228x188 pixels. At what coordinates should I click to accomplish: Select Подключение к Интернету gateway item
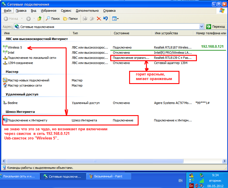coord(27,120)
